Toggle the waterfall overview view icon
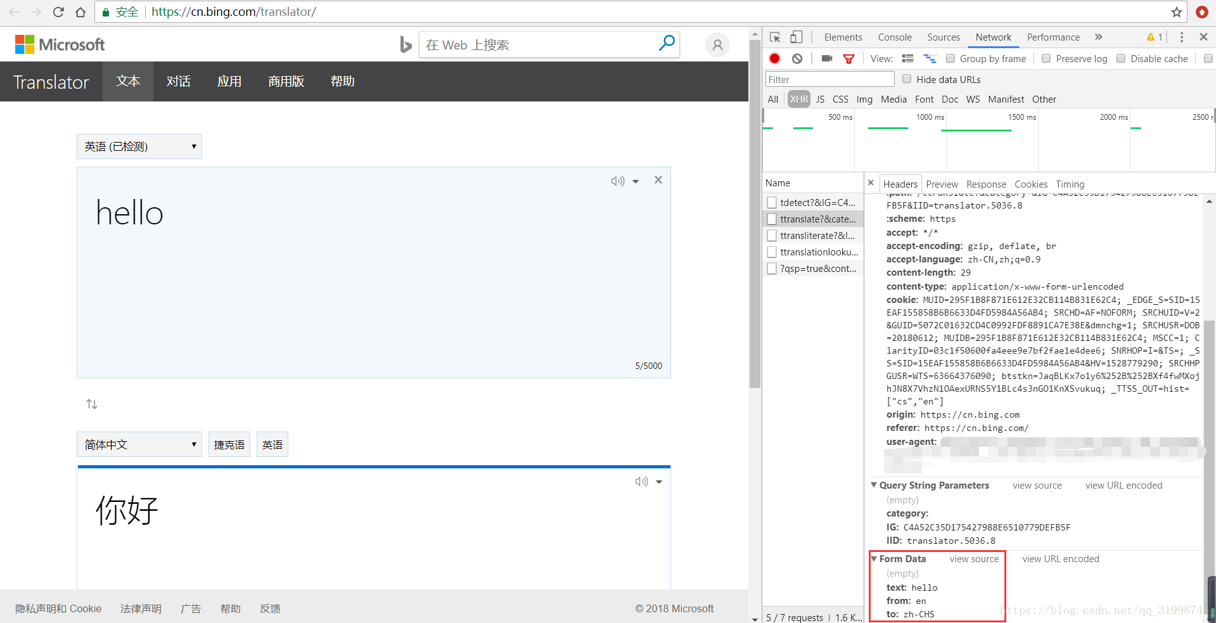1216x623 pixels. (930, 58)
